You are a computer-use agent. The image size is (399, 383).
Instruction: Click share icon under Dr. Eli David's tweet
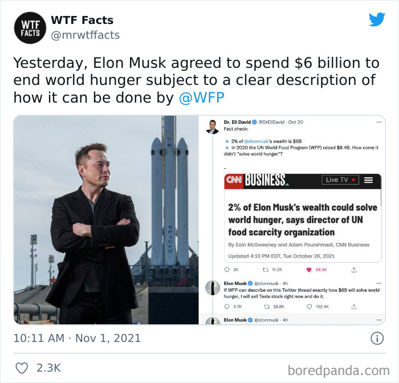[x=354, y=270]
